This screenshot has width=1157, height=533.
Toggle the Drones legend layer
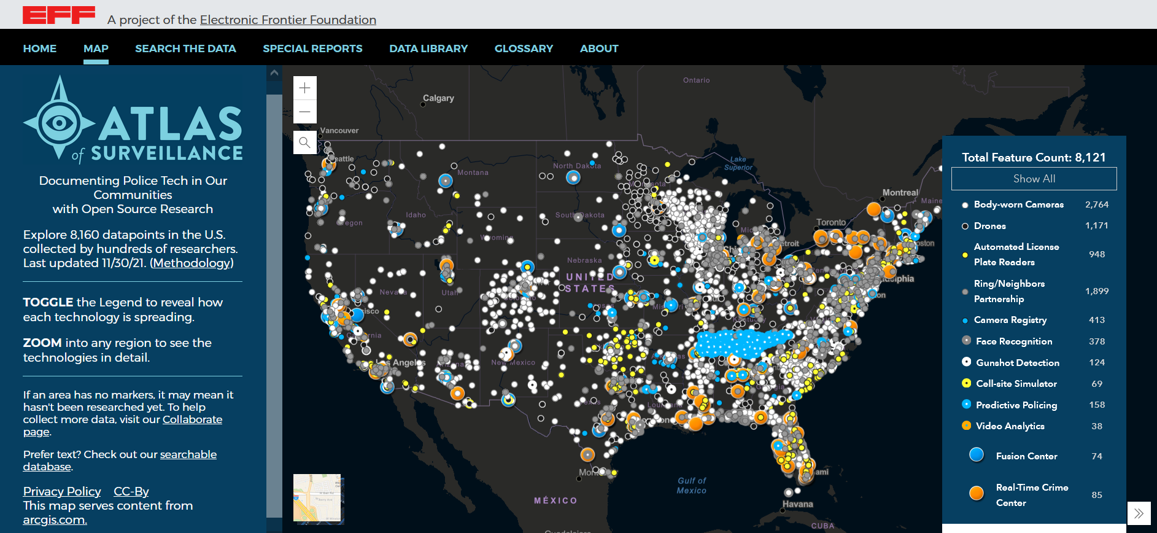[x=989, y=226]
